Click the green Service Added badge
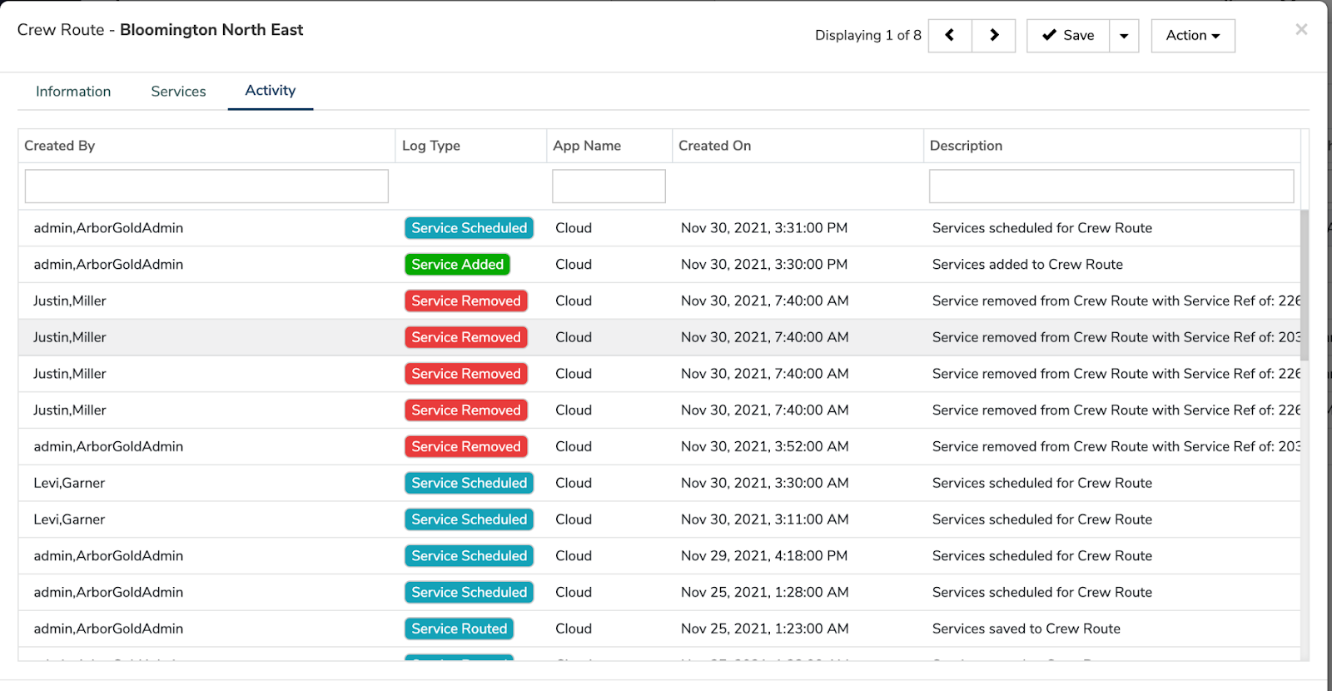Viewport: 1332px width, 691px height. click(x=457, y=265)
